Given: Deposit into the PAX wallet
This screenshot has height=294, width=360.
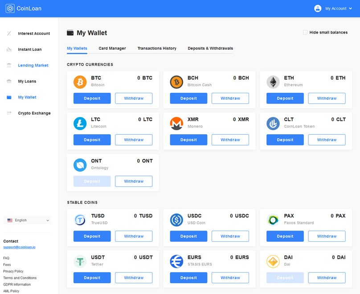Looking at the screenshot, I should tap(285, 236).
